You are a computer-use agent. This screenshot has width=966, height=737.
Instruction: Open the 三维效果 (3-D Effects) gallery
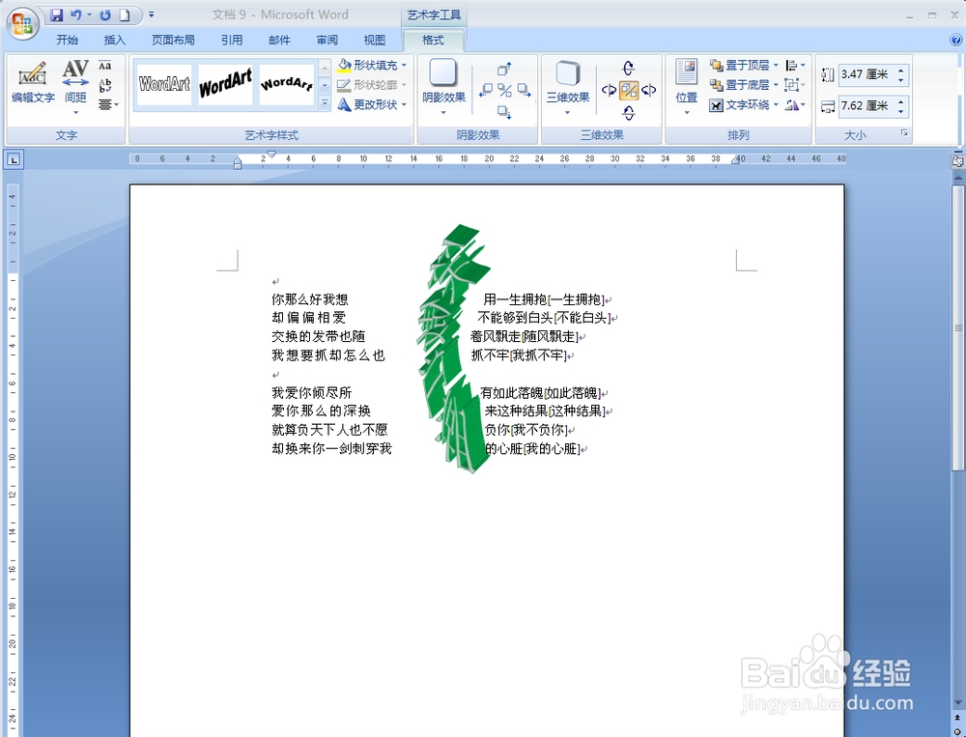click(567, 85)
